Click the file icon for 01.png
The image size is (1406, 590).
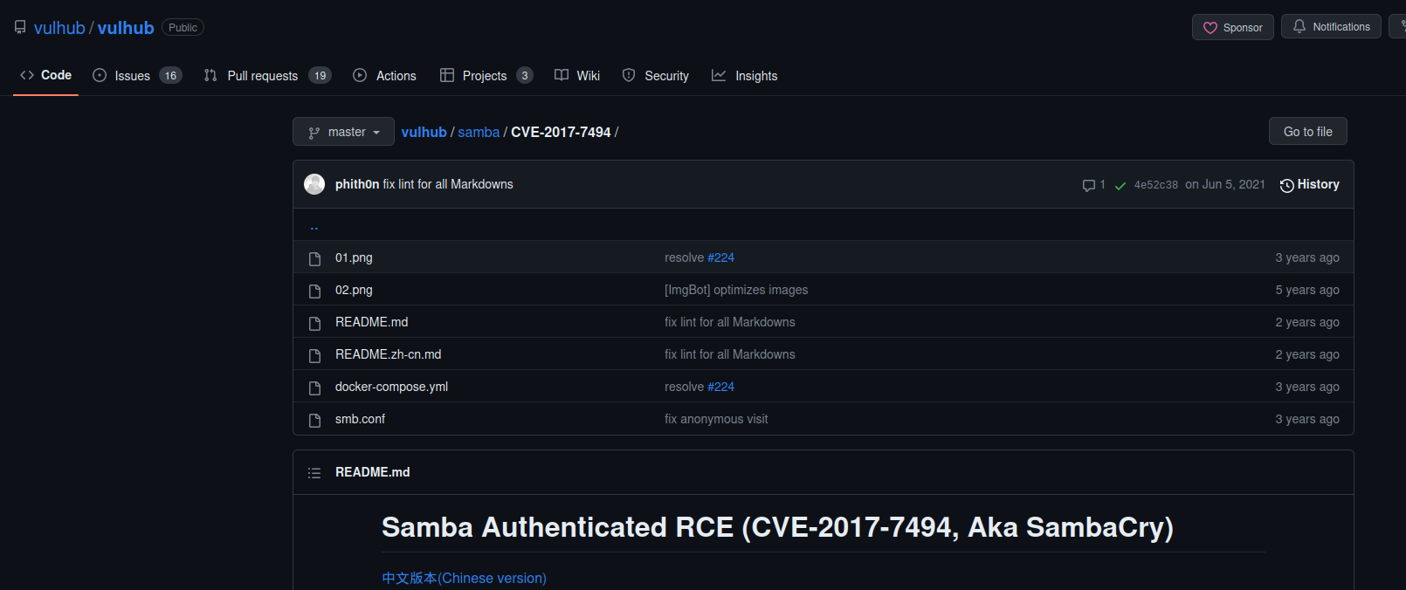click(x=315, y=258)
